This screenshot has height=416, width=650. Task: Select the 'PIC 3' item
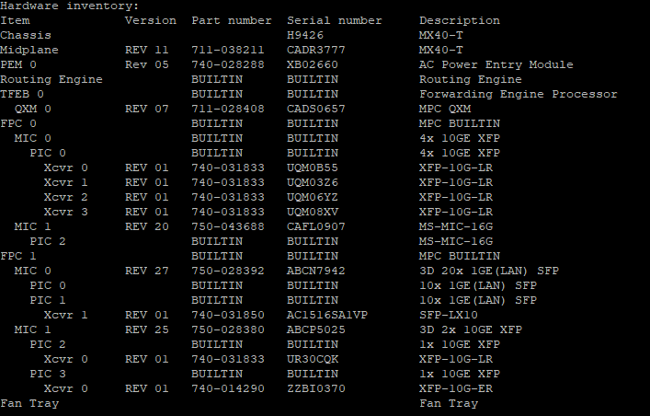pyautogui.click(x=47, y=374)
